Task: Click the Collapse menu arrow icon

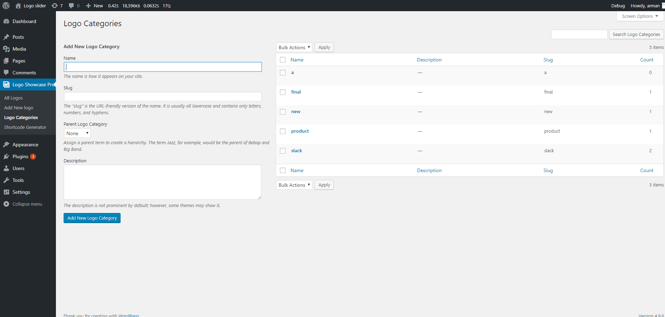Action: (6, 204)
